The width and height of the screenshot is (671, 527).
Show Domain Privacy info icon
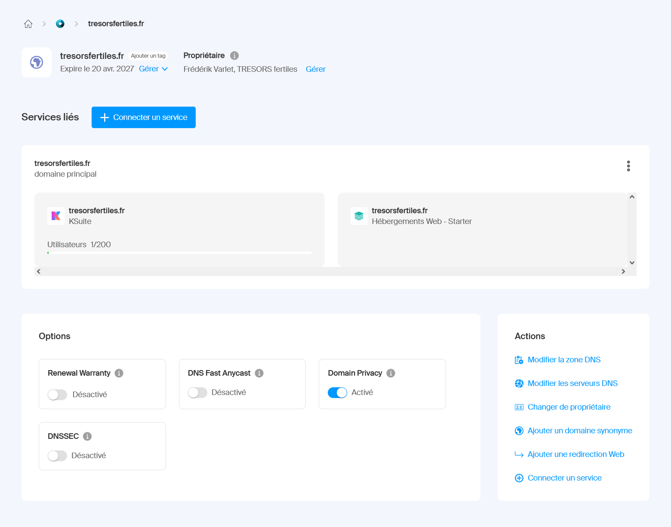[391, 373]
